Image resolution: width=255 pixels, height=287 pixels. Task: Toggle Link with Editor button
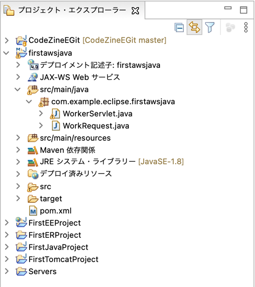pyautogui.click(x=194, y=27)
